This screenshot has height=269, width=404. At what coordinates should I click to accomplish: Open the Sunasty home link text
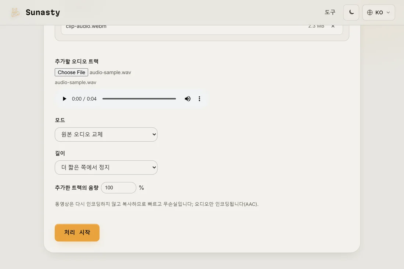[x=43, y=12]
